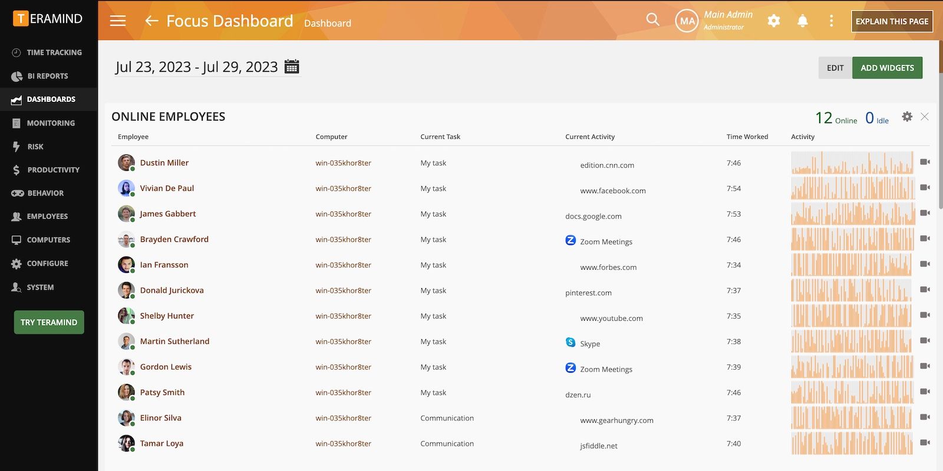Open camera view for Brayden Crawford
943x471 pixels.
pos(925,238)
